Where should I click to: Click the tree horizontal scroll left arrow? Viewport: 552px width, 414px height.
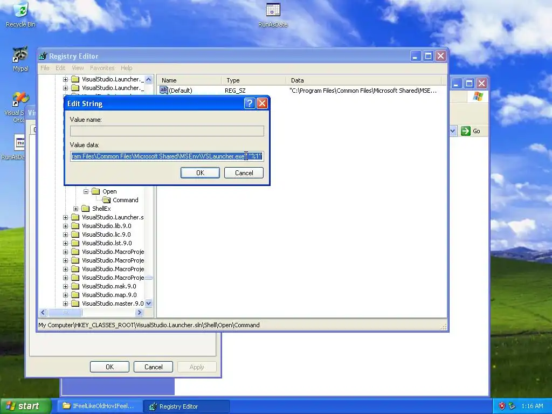point(43,312)
